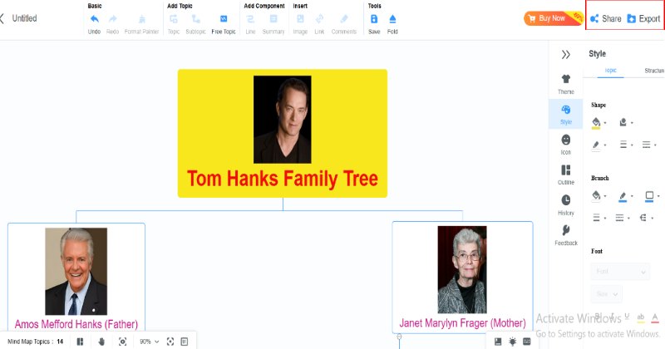Click the Export button

coord(643,18)
